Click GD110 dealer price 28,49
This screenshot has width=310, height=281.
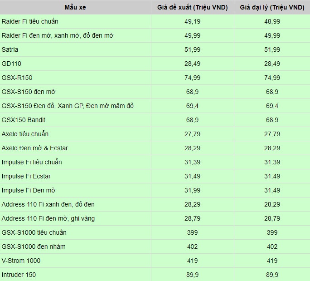coord(272,64)
